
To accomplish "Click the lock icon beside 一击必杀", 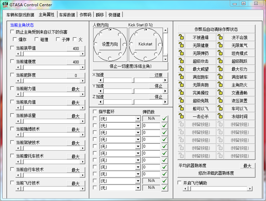I will click(x=181, y=116).
